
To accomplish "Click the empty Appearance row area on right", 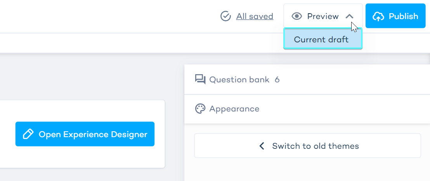I will pos(349,109).
